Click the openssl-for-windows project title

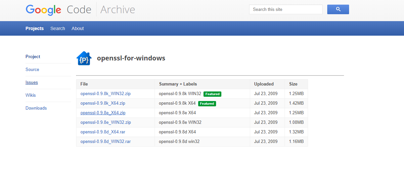point(131,58)
